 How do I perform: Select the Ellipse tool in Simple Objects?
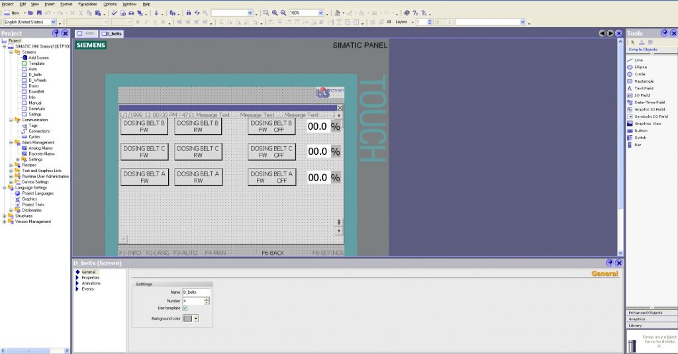tap(640, 67)
